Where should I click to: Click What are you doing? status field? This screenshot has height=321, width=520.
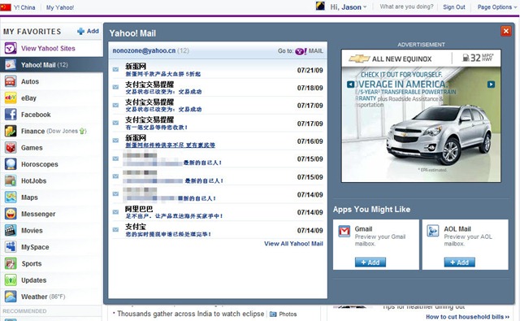point(406,7)
